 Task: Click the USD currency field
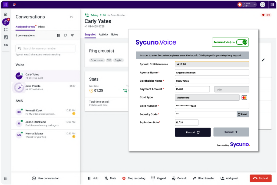232,90
